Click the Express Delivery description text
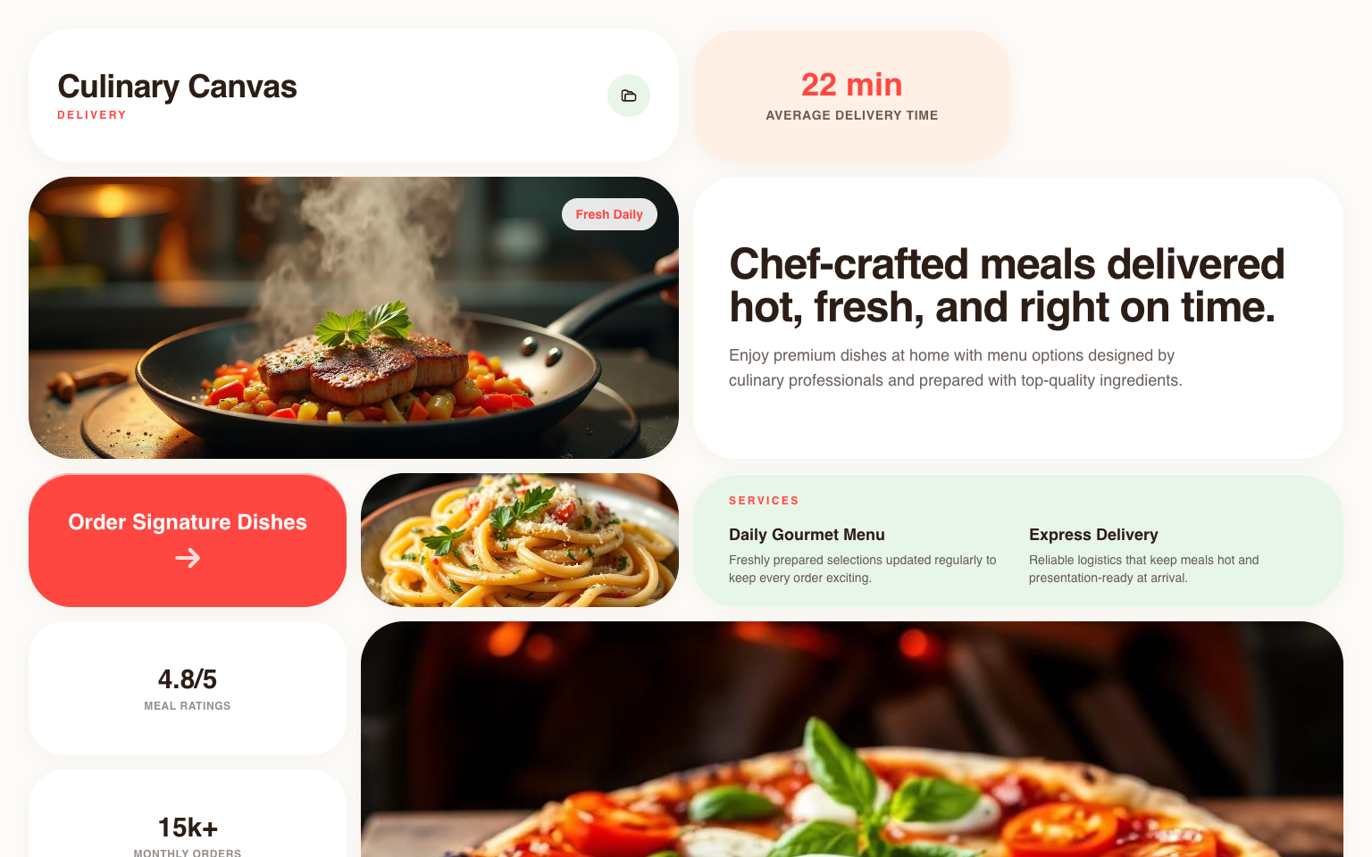The width and height of the screenshot is (1372, 857). click(x=1143, y=569)
